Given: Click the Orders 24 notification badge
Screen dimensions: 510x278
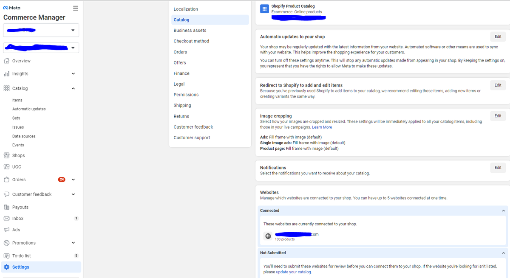Looking at the screenshot, I should (62, 180).
